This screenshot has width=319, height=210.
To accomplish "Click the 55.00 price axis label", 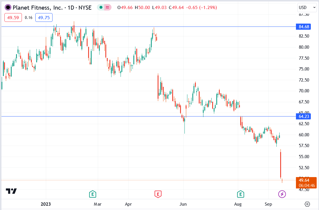I will click(304, 157).
